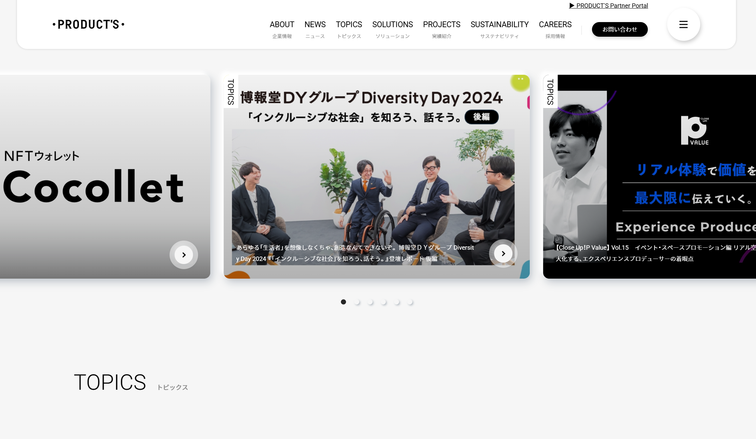Click TOPICS tag on P Value slide
756x439 pixels.
[x=550, y=92]
